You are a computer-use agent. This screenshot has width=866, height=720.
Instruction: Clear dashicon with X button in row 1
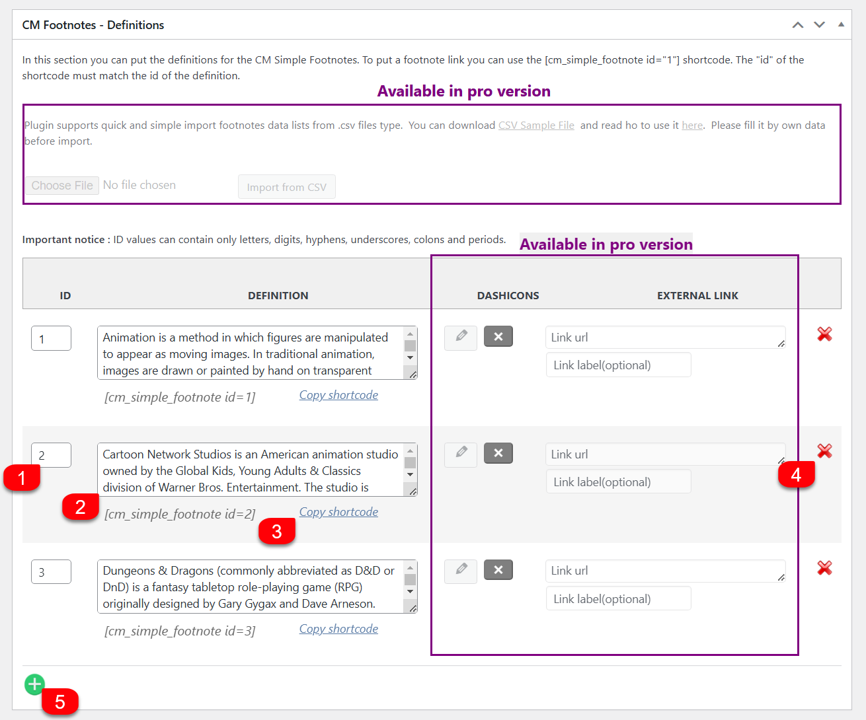pyautogui.click(x=498, y=336)
